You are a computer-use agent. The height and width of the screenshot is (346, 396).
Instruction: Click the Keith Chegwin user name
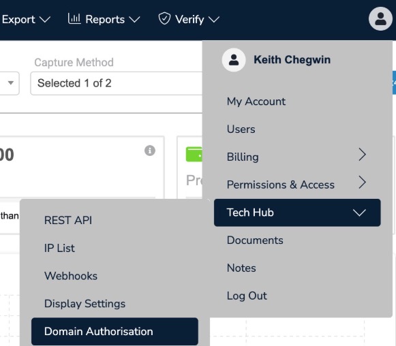pyautogui.click(x=292, y=60)
